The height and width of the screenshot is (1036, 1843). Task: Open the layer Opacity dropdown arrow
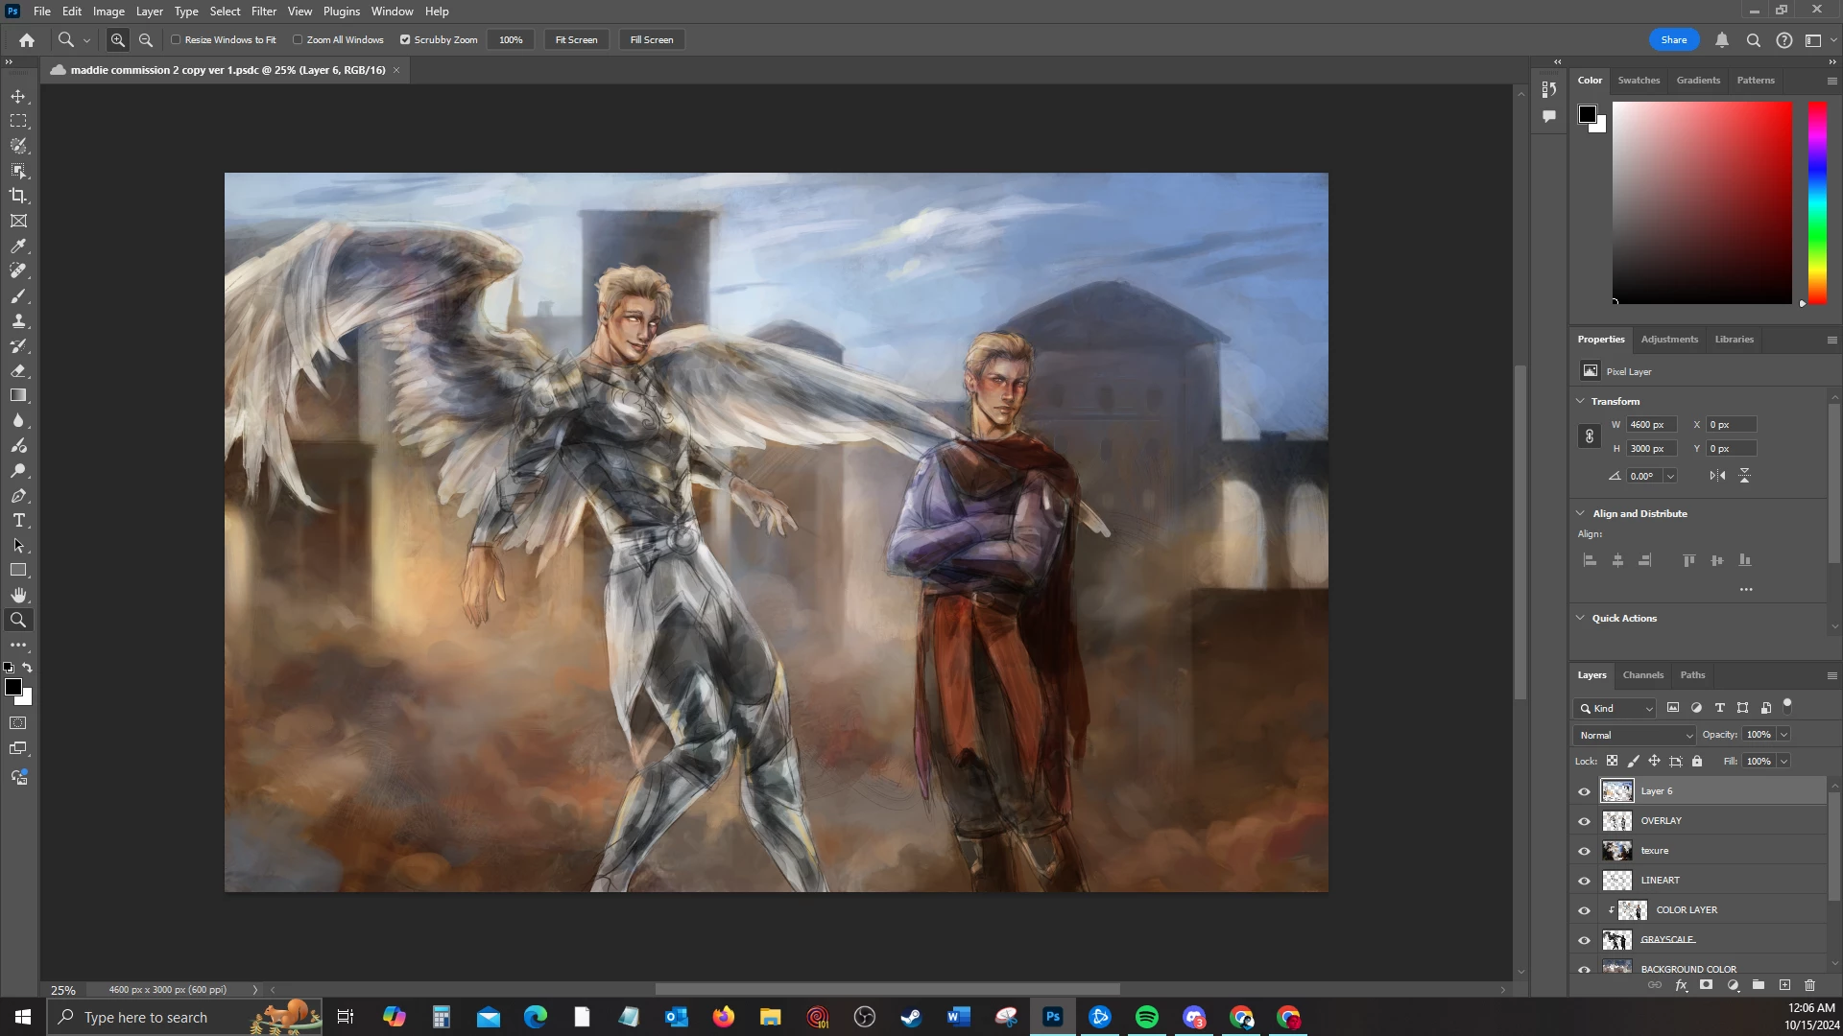click(x=1783, y=735)
